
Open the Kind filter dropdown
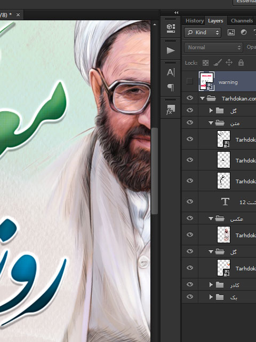(203, 33)
